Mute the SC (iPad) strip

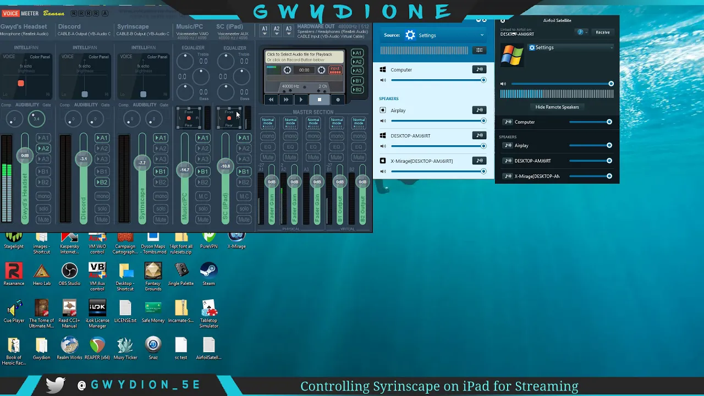(x=244, y=219)
